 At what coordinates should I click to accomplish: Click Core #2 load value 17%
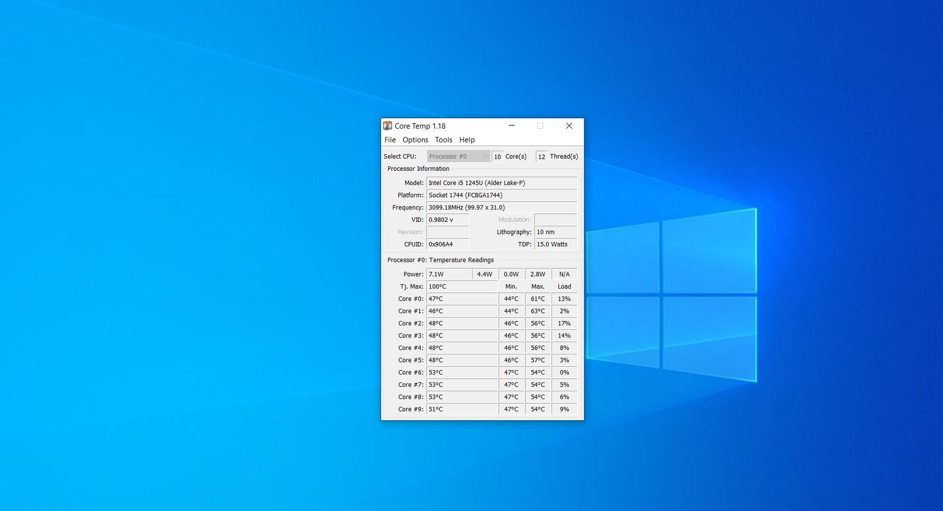[x=564, y=324]
